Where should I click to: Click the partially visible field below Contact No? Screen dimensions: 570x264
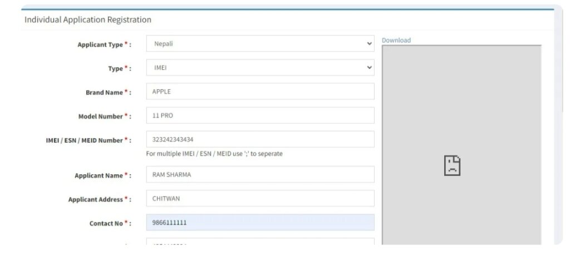pyautogui.click(x=260, y=242)
